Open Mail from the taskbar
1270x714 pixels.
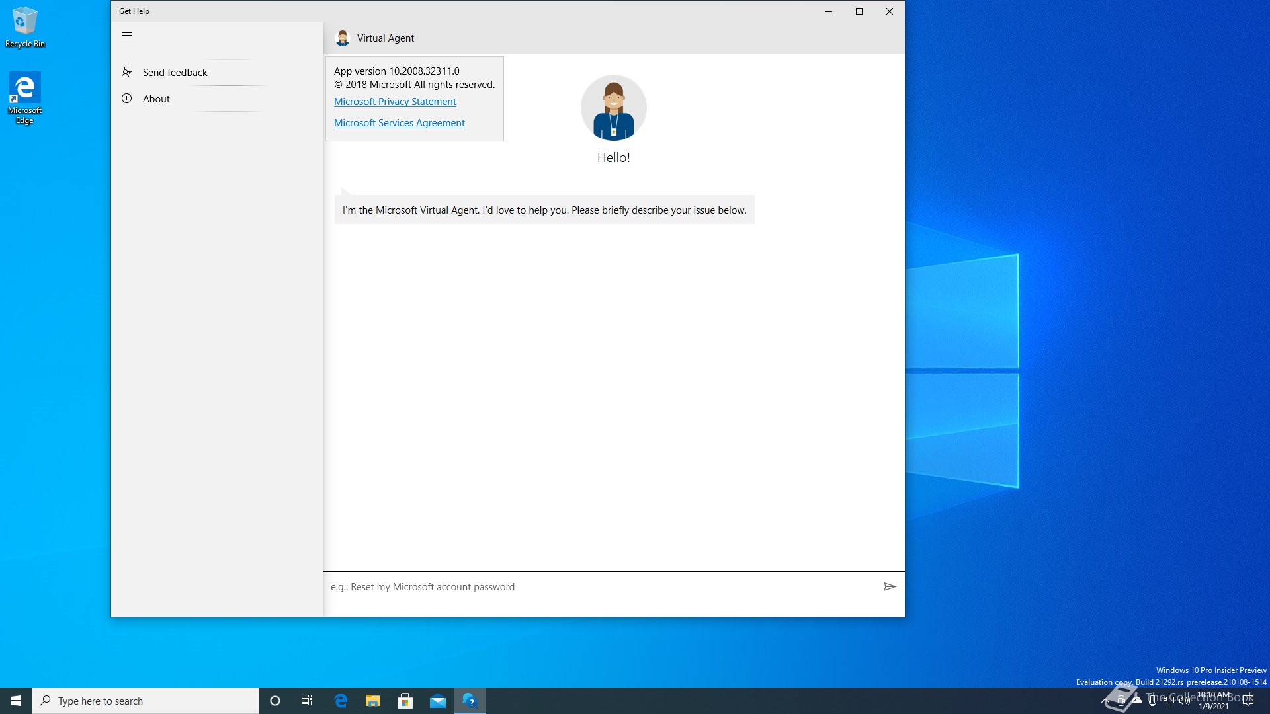(438, 701)
